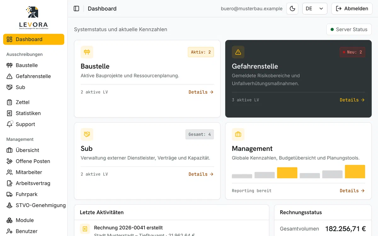Image resolution: width=378 pixels, height=236 pixels.
Task: Click the Dashboard grid icon
Action: pyautogui.click(x=9, y=39)
